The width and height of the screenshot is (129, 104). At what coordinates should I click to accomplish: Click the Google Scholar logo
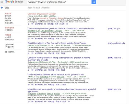click(x=14, y=2)
